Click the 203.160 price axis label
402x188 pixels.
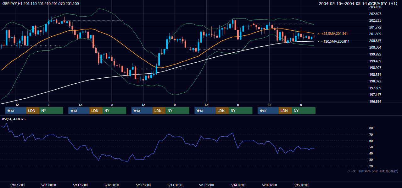pyautogui.click(x=375, y=7)
